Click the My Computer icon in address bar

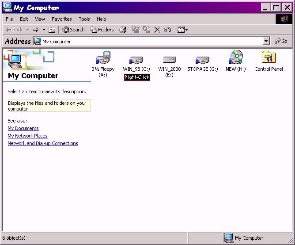[37, 41]
